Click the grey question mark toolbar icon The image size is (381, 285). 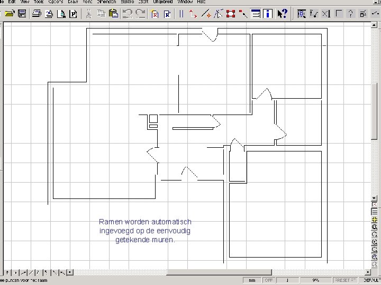click(x=351, y=14)
